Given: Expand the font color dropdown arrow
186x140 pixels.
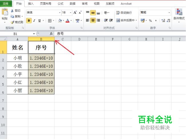Looking at the screenshot, I should coord(71,21).
